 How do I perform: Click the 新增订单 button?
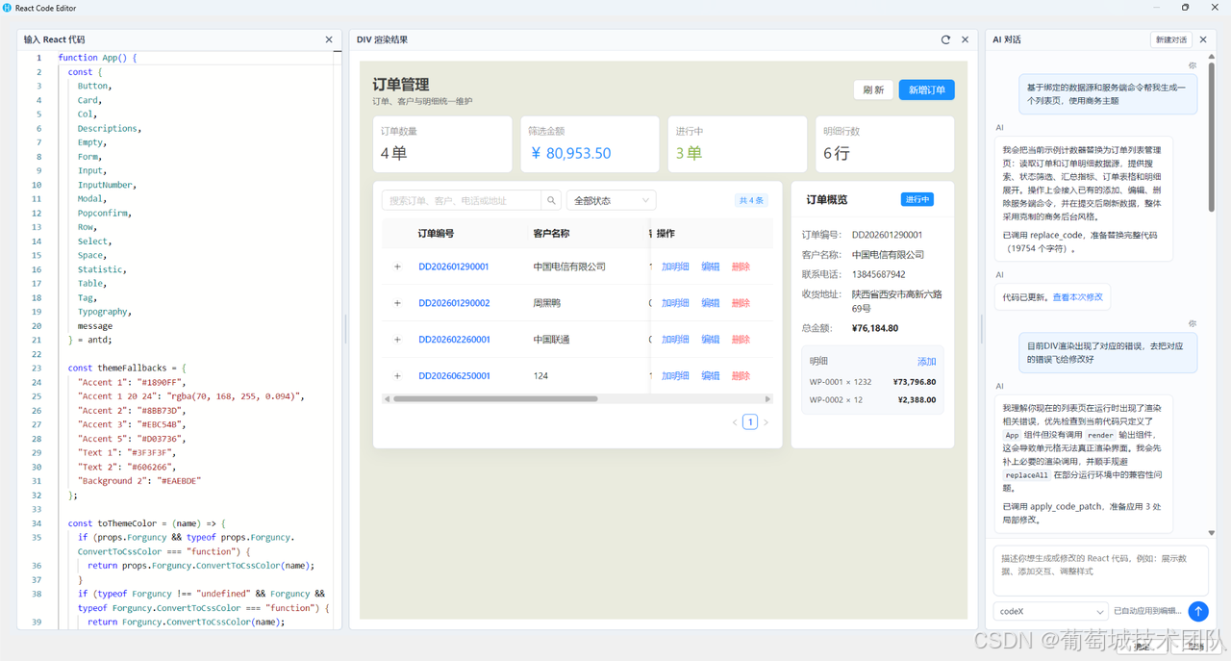click(927, 89)
